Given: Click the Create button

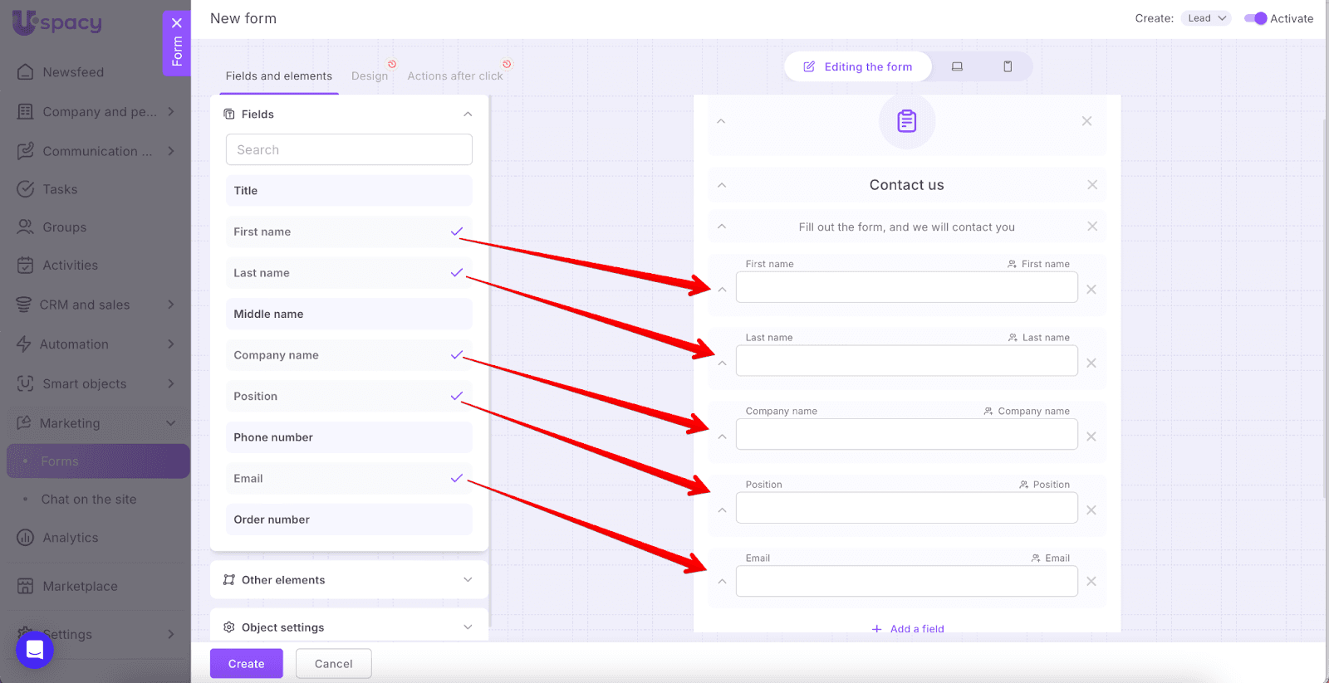Looking at the screenshot, I should [x=247, y=664].
